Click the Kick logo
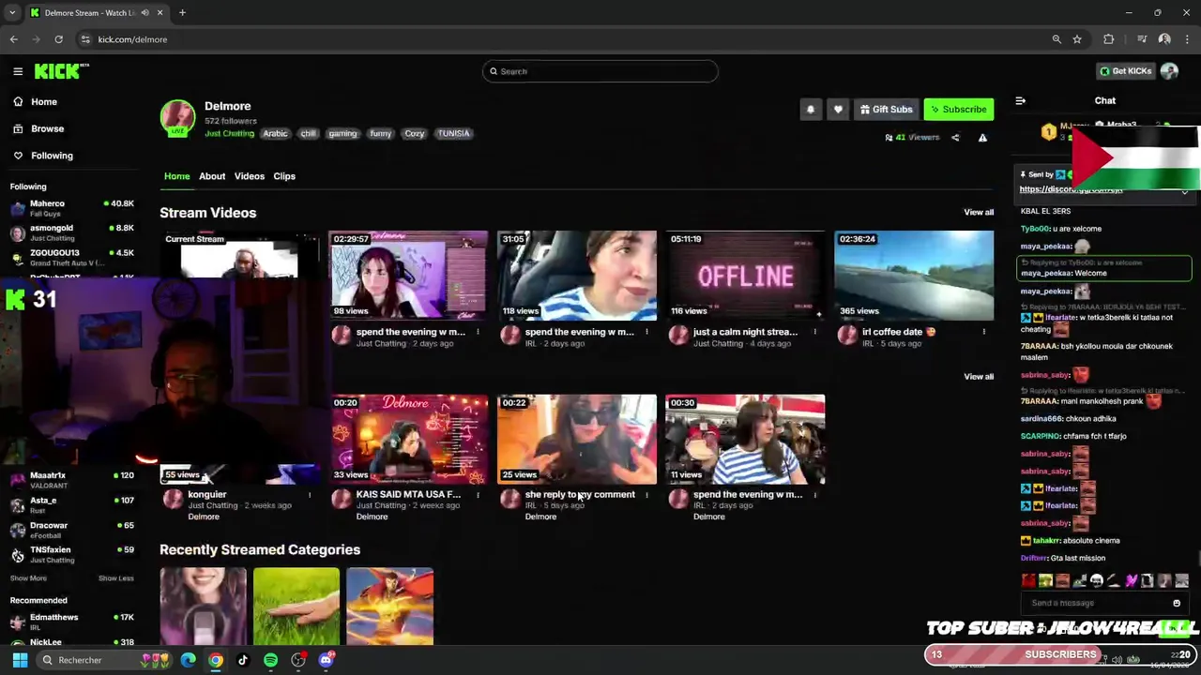Viewport: 1201px width, 675px height. (61, 71)
